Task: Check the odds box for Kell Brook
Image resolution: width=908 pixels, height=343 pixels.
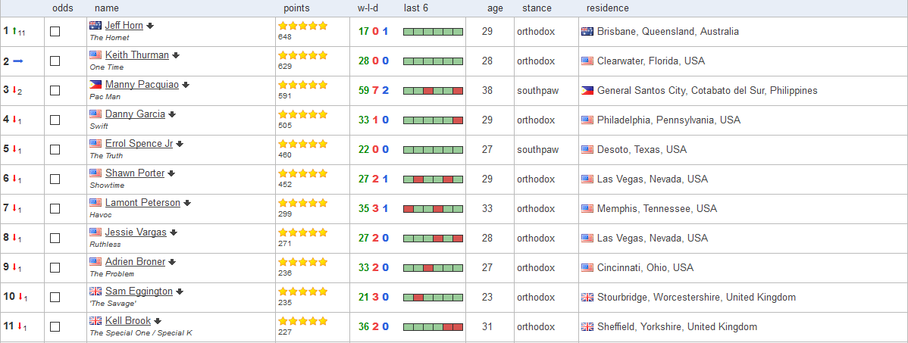Action: [55, 327]
